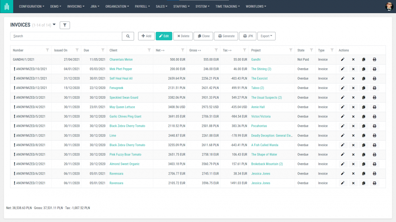Viewport: 396px width, 222px height.
Task: Expand the Invoicing menu
Action: tap(76, 6)
